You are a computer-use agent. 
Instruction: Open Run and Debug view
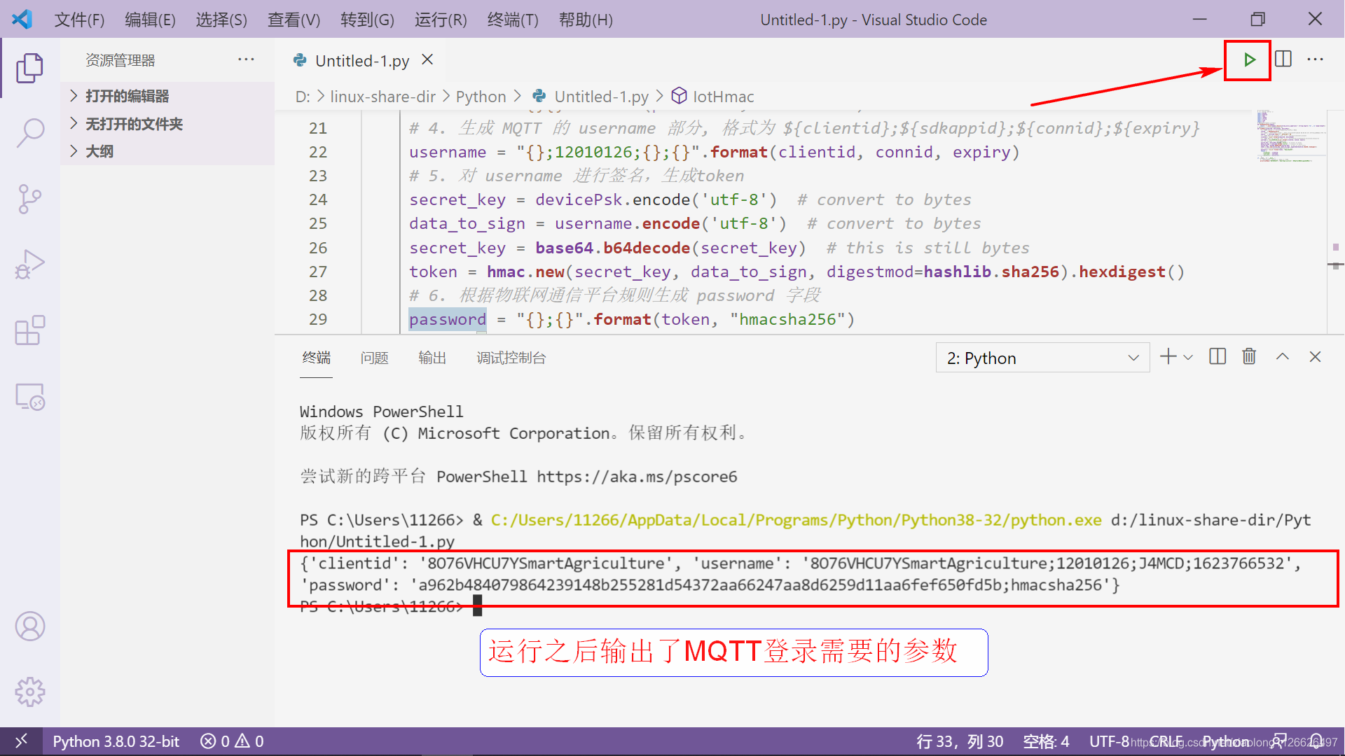coord(29,265)
